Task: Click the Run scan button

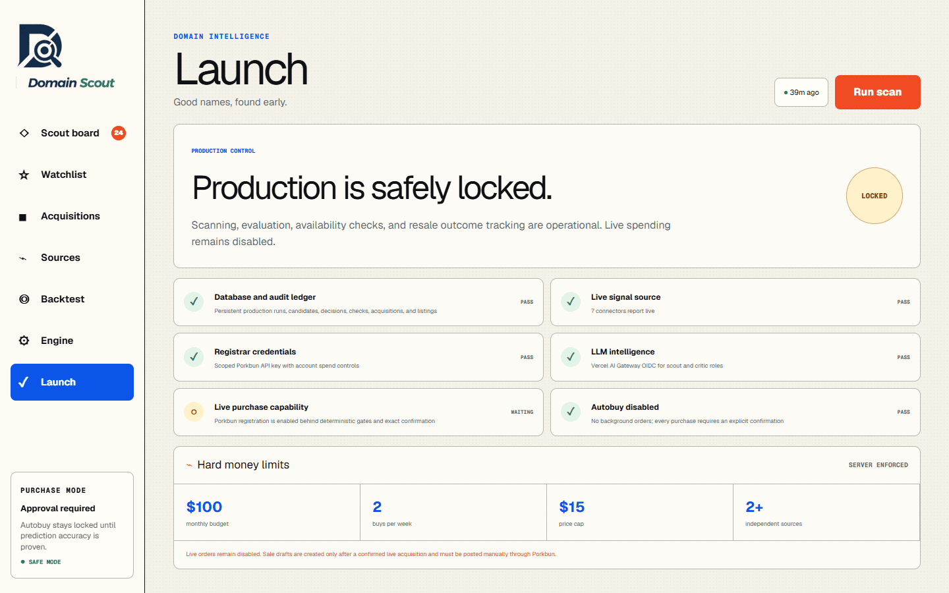Action: (x=878, y=92)
